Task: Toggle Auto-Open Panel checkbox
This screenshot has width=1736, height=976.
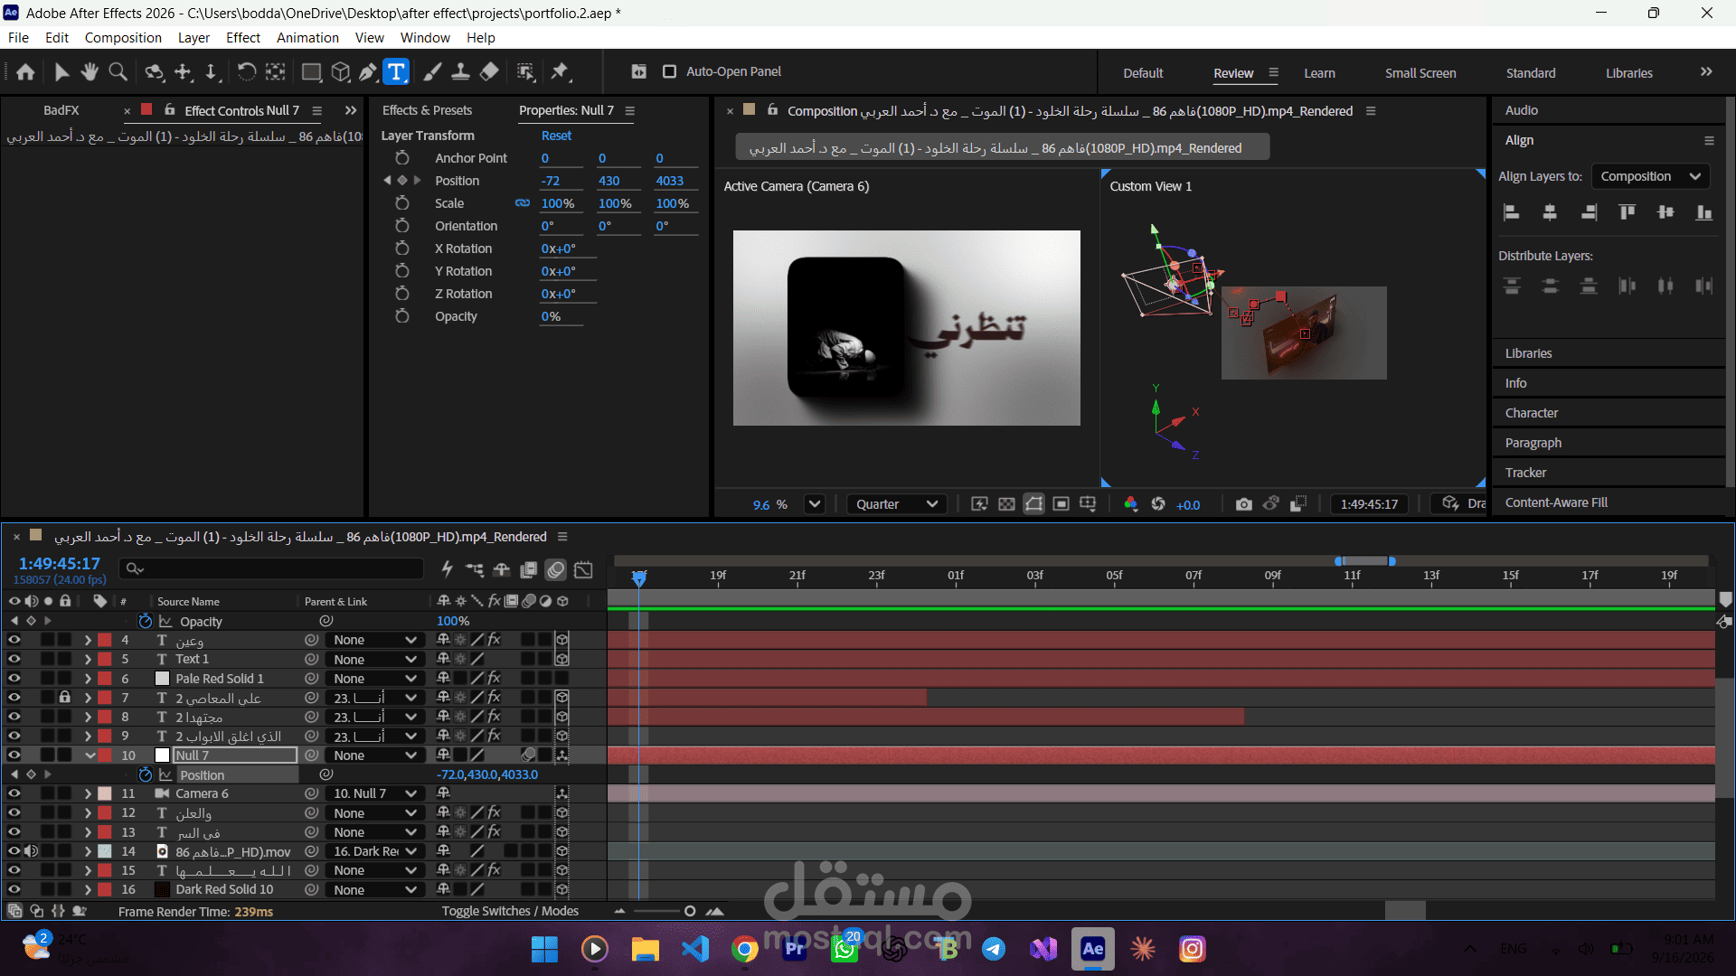Action: 669,71
